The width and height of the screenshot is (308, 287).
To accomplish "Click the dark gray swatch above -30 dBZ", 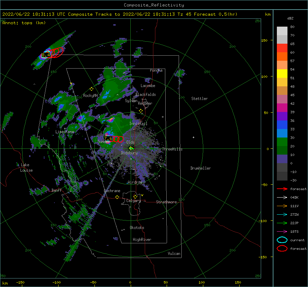I will click(x=282, y=176).
